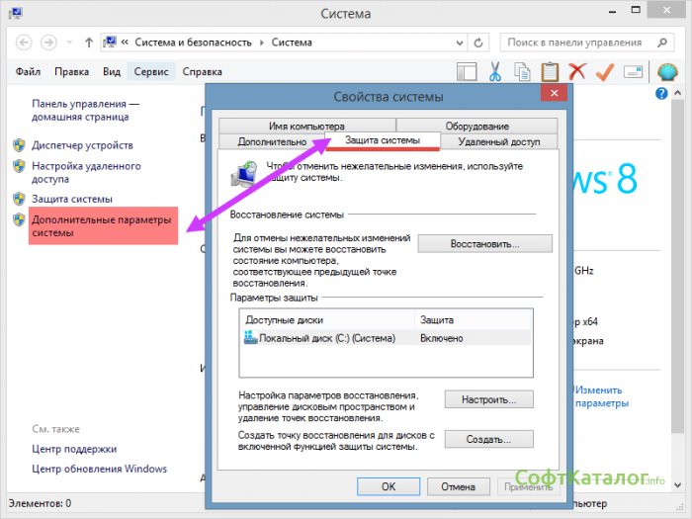Click the red X Delete icon
The image size is (692, 519).
pyautogui.click(x=576, y=72)
